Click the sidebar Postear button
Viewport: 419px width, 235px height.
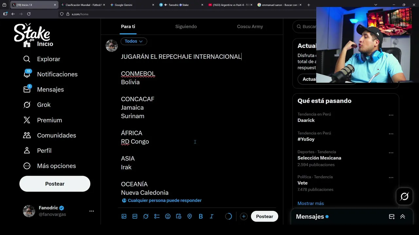55,184
